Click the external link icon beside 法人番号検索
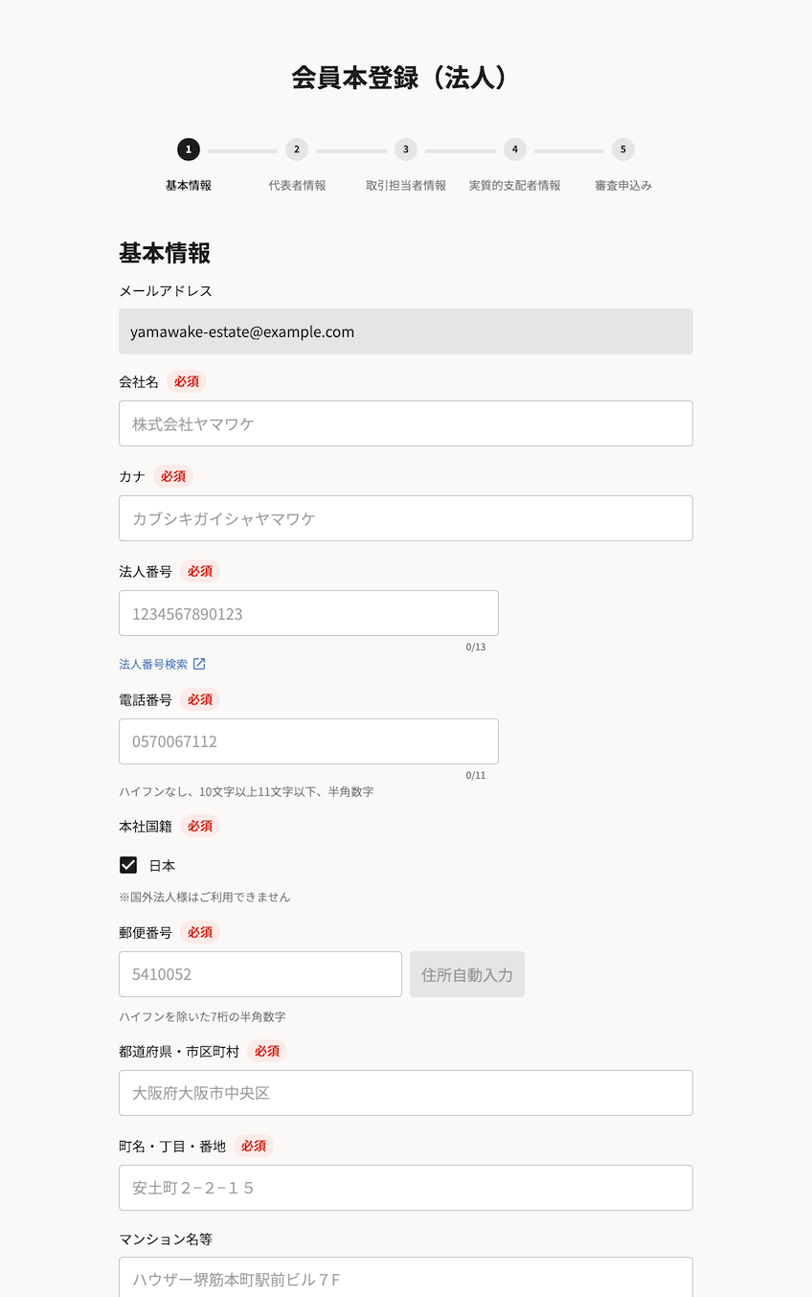 point(201,663)
